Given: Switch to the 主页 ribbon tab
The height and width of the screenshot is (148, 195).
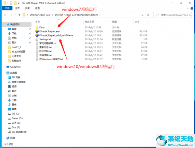Looking at the screenshot, I should (17, 8).
